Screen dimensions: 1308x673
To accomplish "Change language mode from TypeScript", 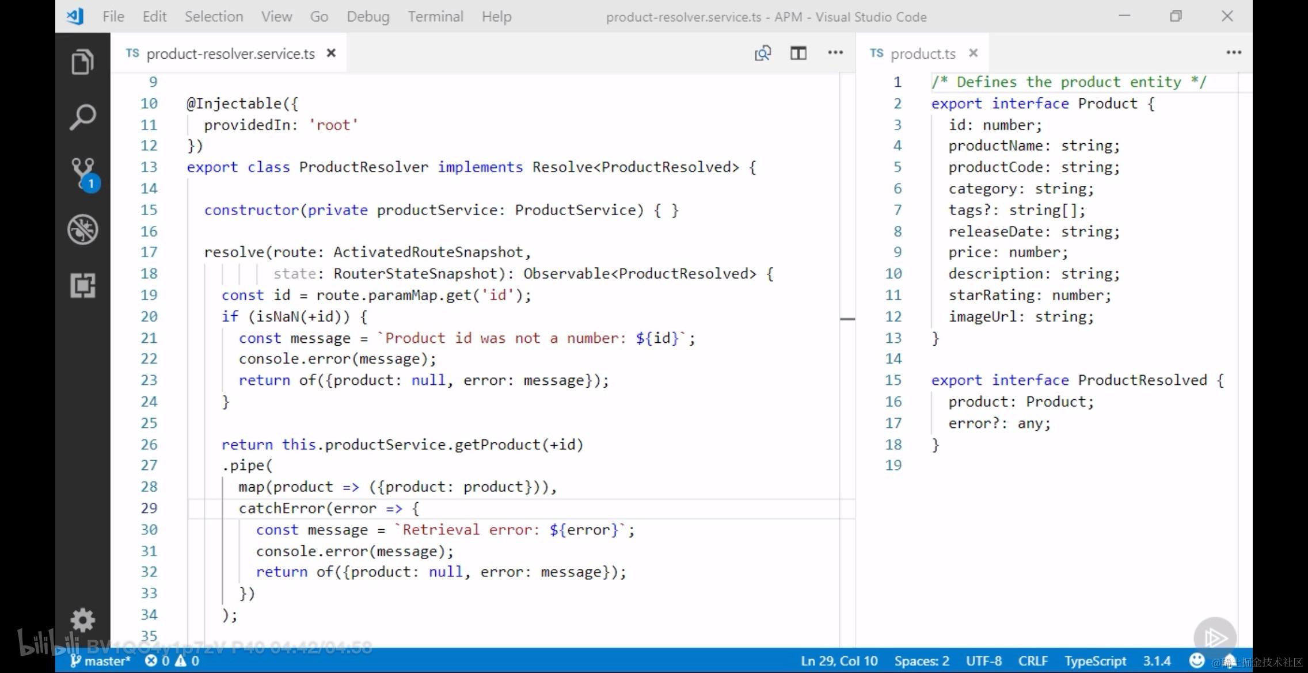I will [1095, 661].
